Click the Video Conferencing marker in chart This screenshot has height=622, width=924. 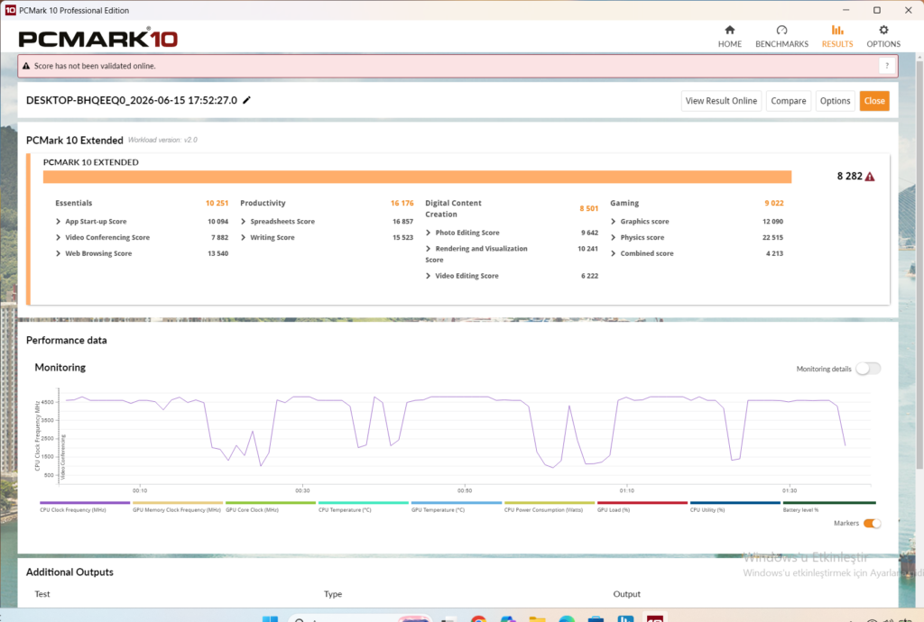(x=63, y=457)
